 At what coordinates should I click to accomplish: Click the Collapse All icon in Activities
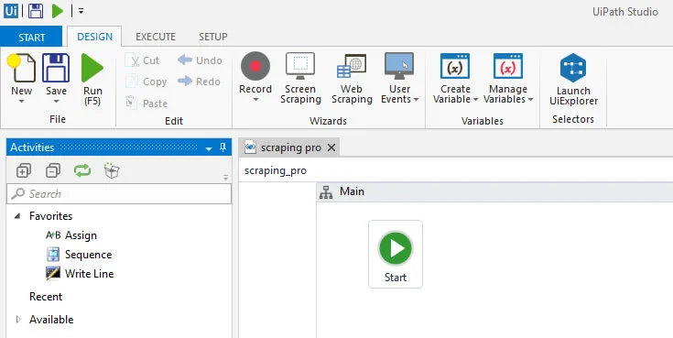(53, 171)
